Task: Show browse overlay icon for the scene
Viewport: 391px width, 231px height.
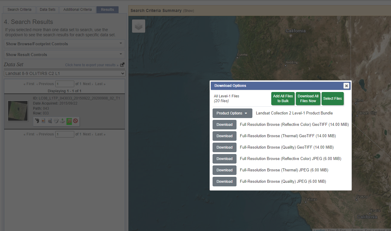Action: [x=43, y=121]
